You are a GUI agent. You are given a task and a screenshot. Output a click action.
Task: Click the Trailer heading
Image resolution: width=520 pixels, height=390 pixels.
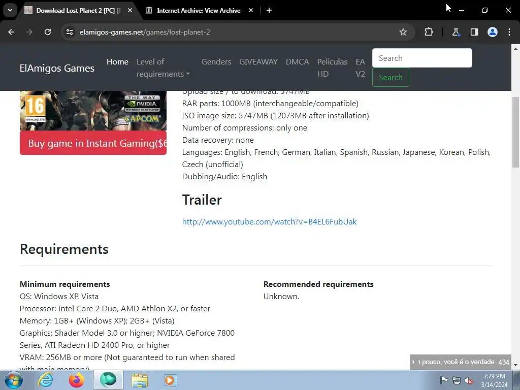point(202,200)
